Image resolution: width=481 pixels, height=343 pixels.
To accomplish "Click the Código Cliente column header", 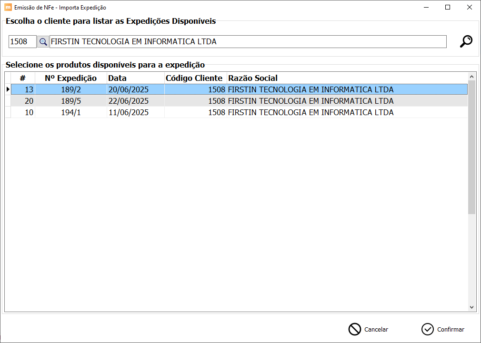I will click(x=194, y=78).
